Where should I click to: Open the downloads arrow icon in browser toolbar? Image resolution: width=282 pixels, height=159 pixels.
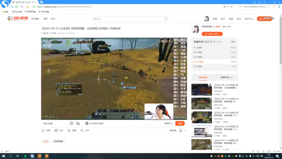pos(279,7)
